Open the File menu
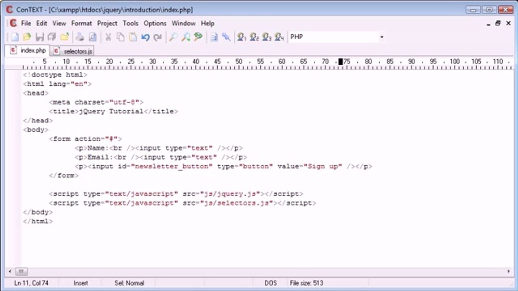Viewport: 518px width, 291px height. (x=26, y=23)
